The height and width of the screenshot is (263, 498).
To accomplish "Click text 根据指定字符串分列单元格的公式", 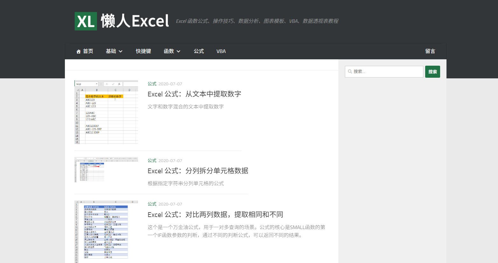I will pyautogui.click(x=186, y=183).
